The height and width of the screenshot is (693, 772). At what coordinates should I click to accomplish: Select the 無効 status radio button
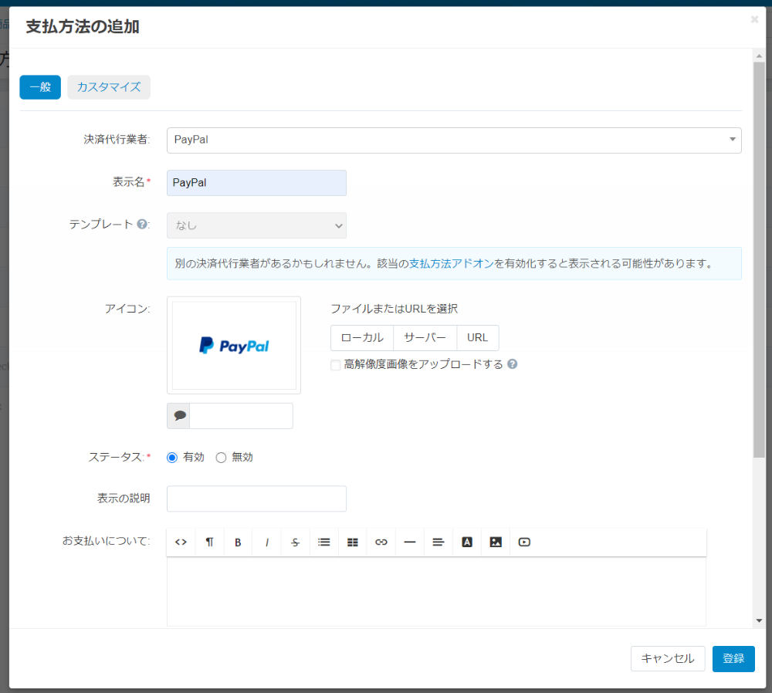tap(221, 458)
